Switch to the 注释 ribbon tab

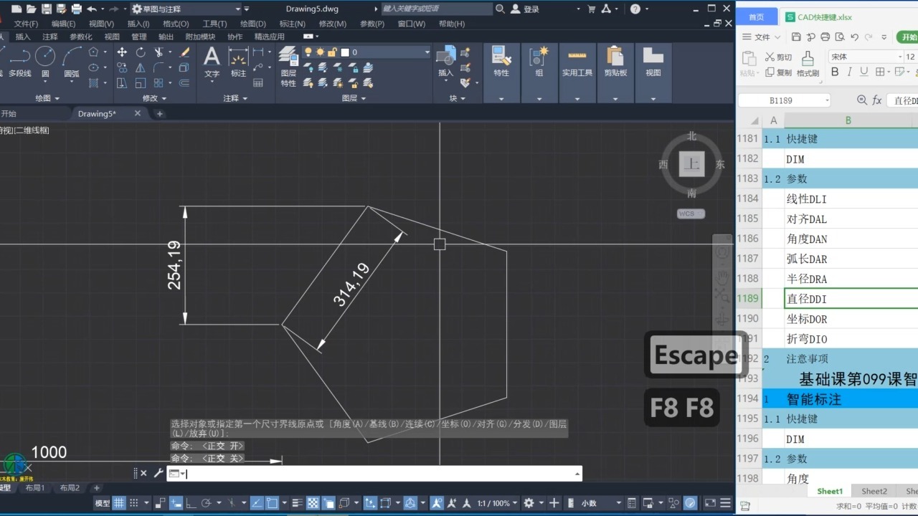[50, 37]
